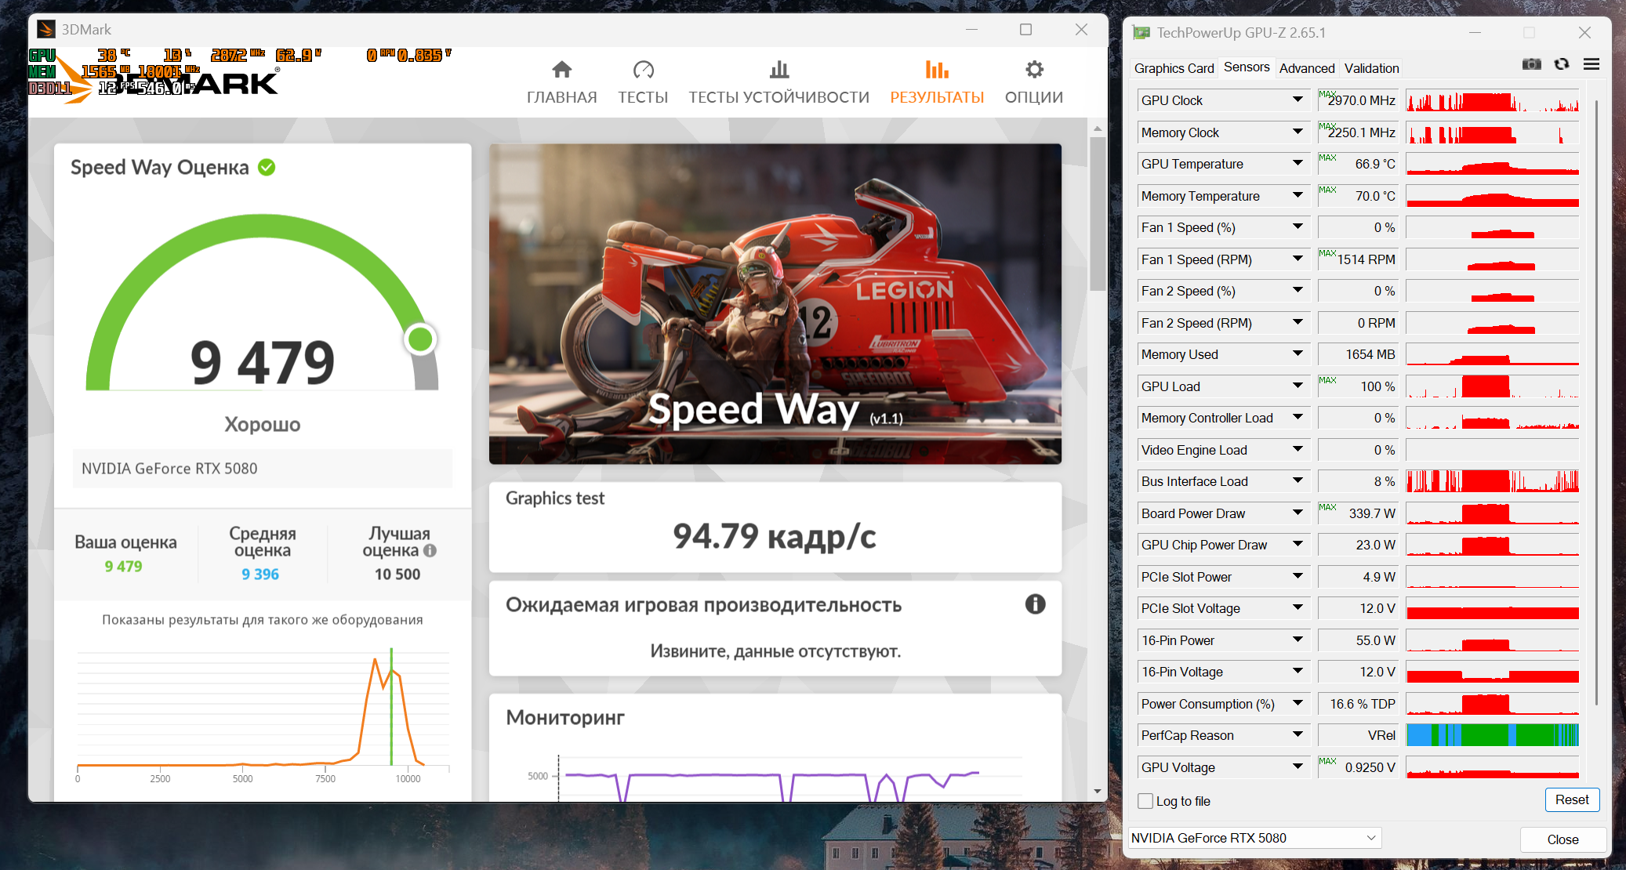Open the NVIDIA GeForce RTX 5080 combo box

1254,838
